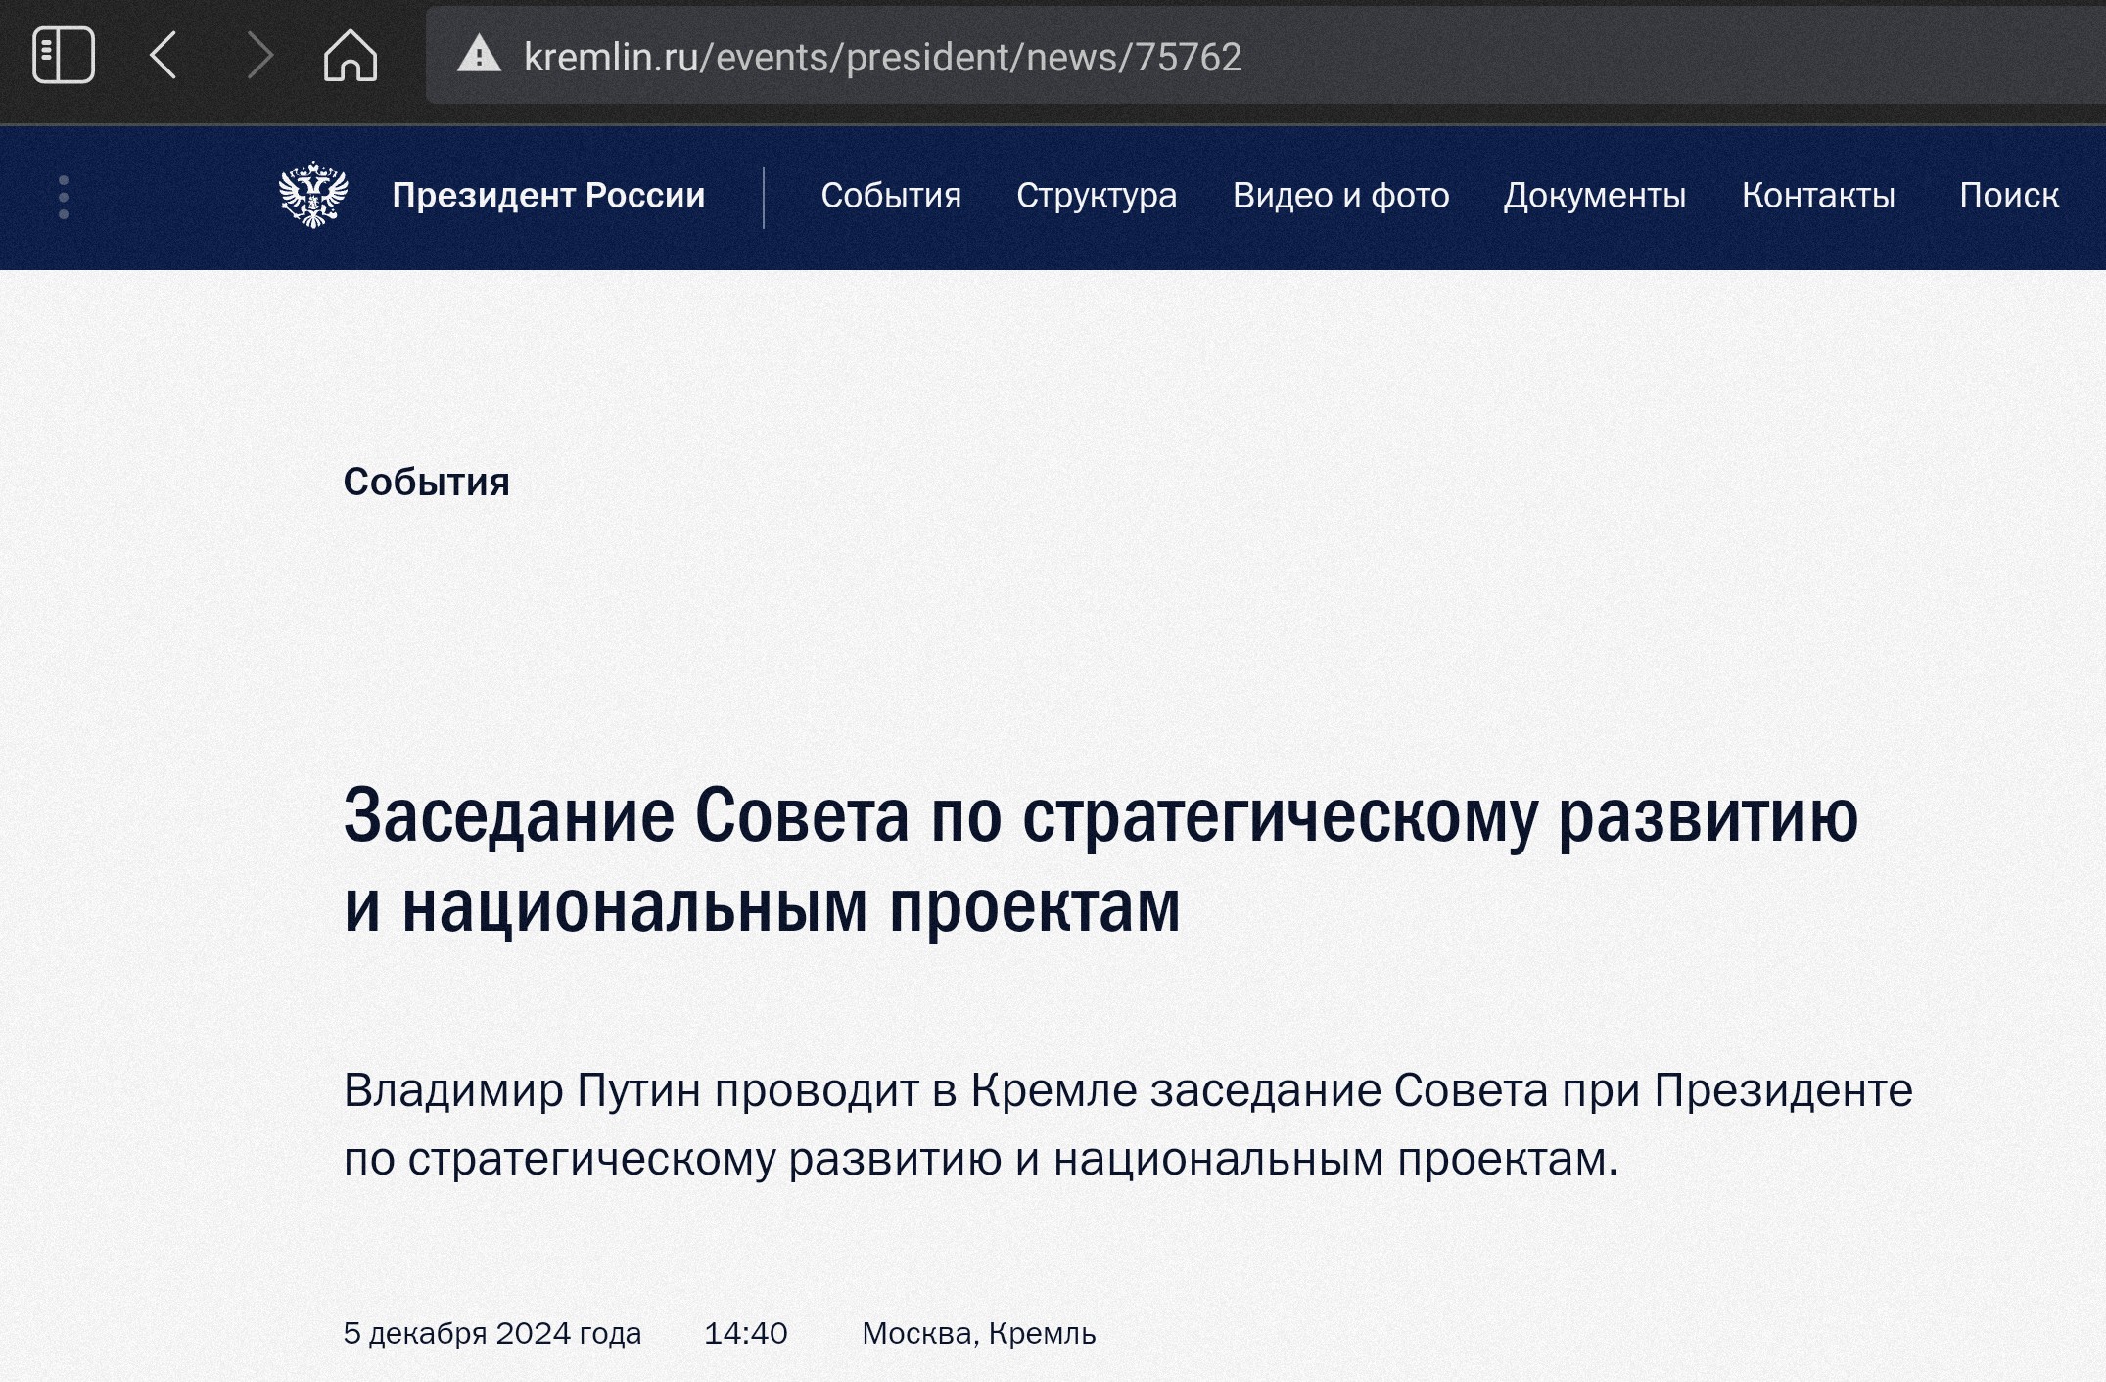
Task: Click the События section heading
Action: 426,482
